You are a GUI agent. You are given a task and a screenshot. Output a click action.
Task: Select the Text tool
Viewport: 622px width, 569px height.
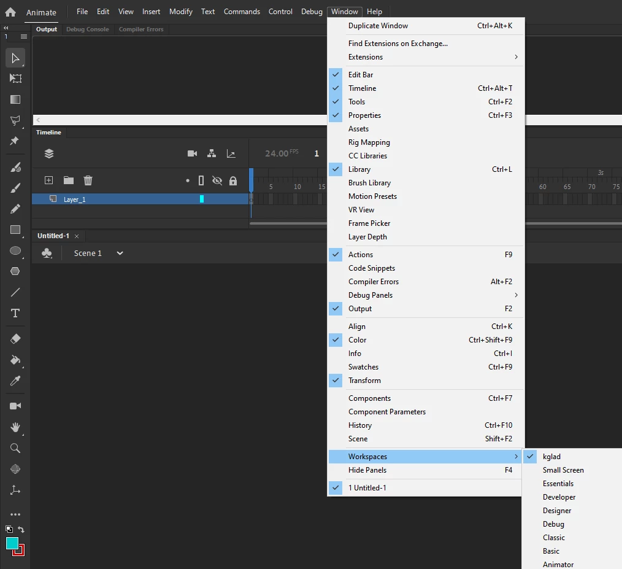point(15,313)
